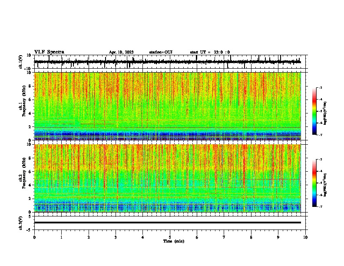The width and height of the screenshot is (344, 266).
Task: Click the "start UT = 23:0 :0" text
Action: [x=210, y=52]
